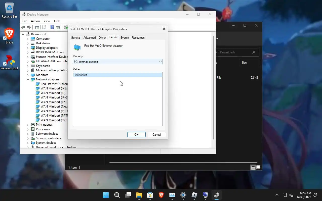The image size is (322, 201).
Task: Close the adapter Properties dialog
Action: click(x=164, y=29)
